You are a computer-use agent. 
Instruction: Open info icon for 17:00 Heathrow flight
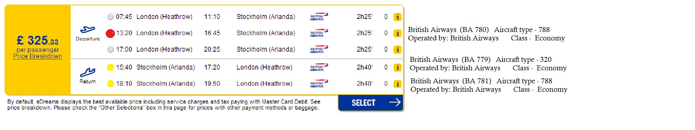pyautogui.click(x=397, y=50)
